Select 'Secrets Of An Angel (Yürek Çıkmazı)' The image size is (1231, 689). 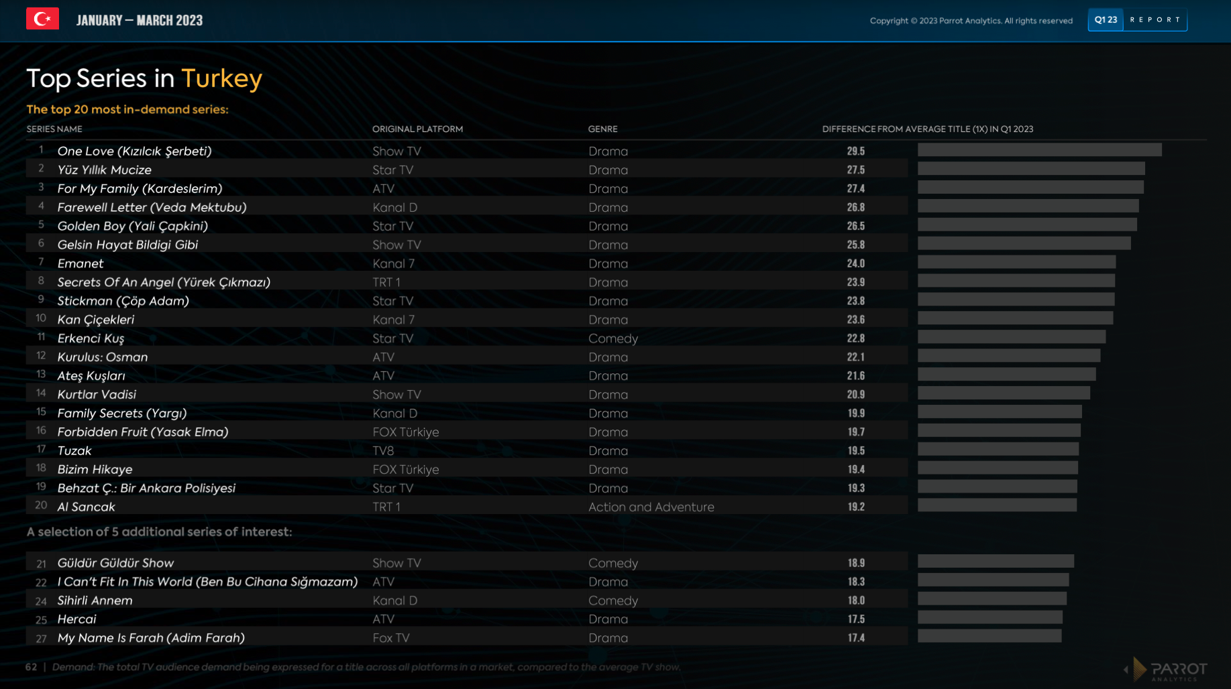pyautogui.click(x=164, y=282)
